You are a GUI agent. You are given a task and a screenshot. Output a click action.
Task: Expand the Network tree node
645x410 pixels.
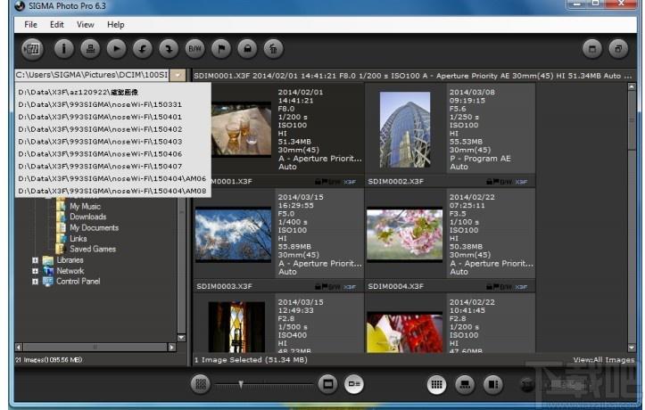pyautogui.click(x=35, y=271)
